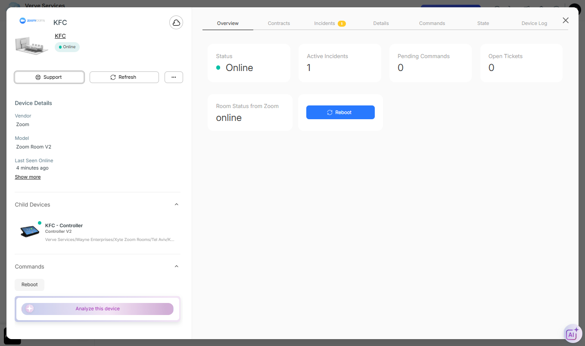Open the Device Log tab

(534, 23)
